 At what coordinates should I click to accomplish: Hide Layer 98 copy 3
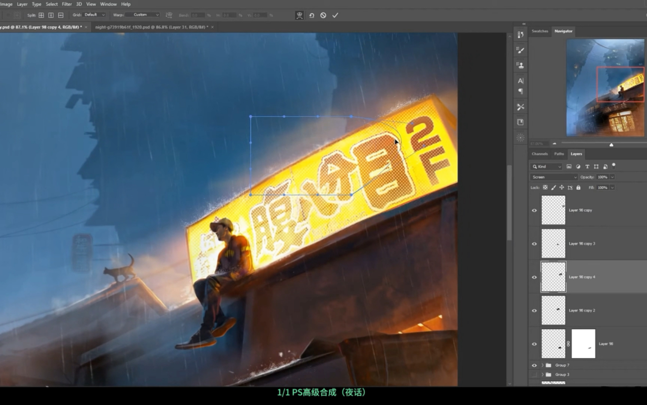pos(534,244)
